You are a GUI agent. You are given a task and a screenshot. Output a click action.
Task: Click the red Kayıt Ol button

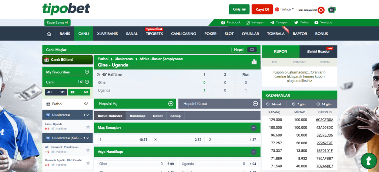[262, 9]
